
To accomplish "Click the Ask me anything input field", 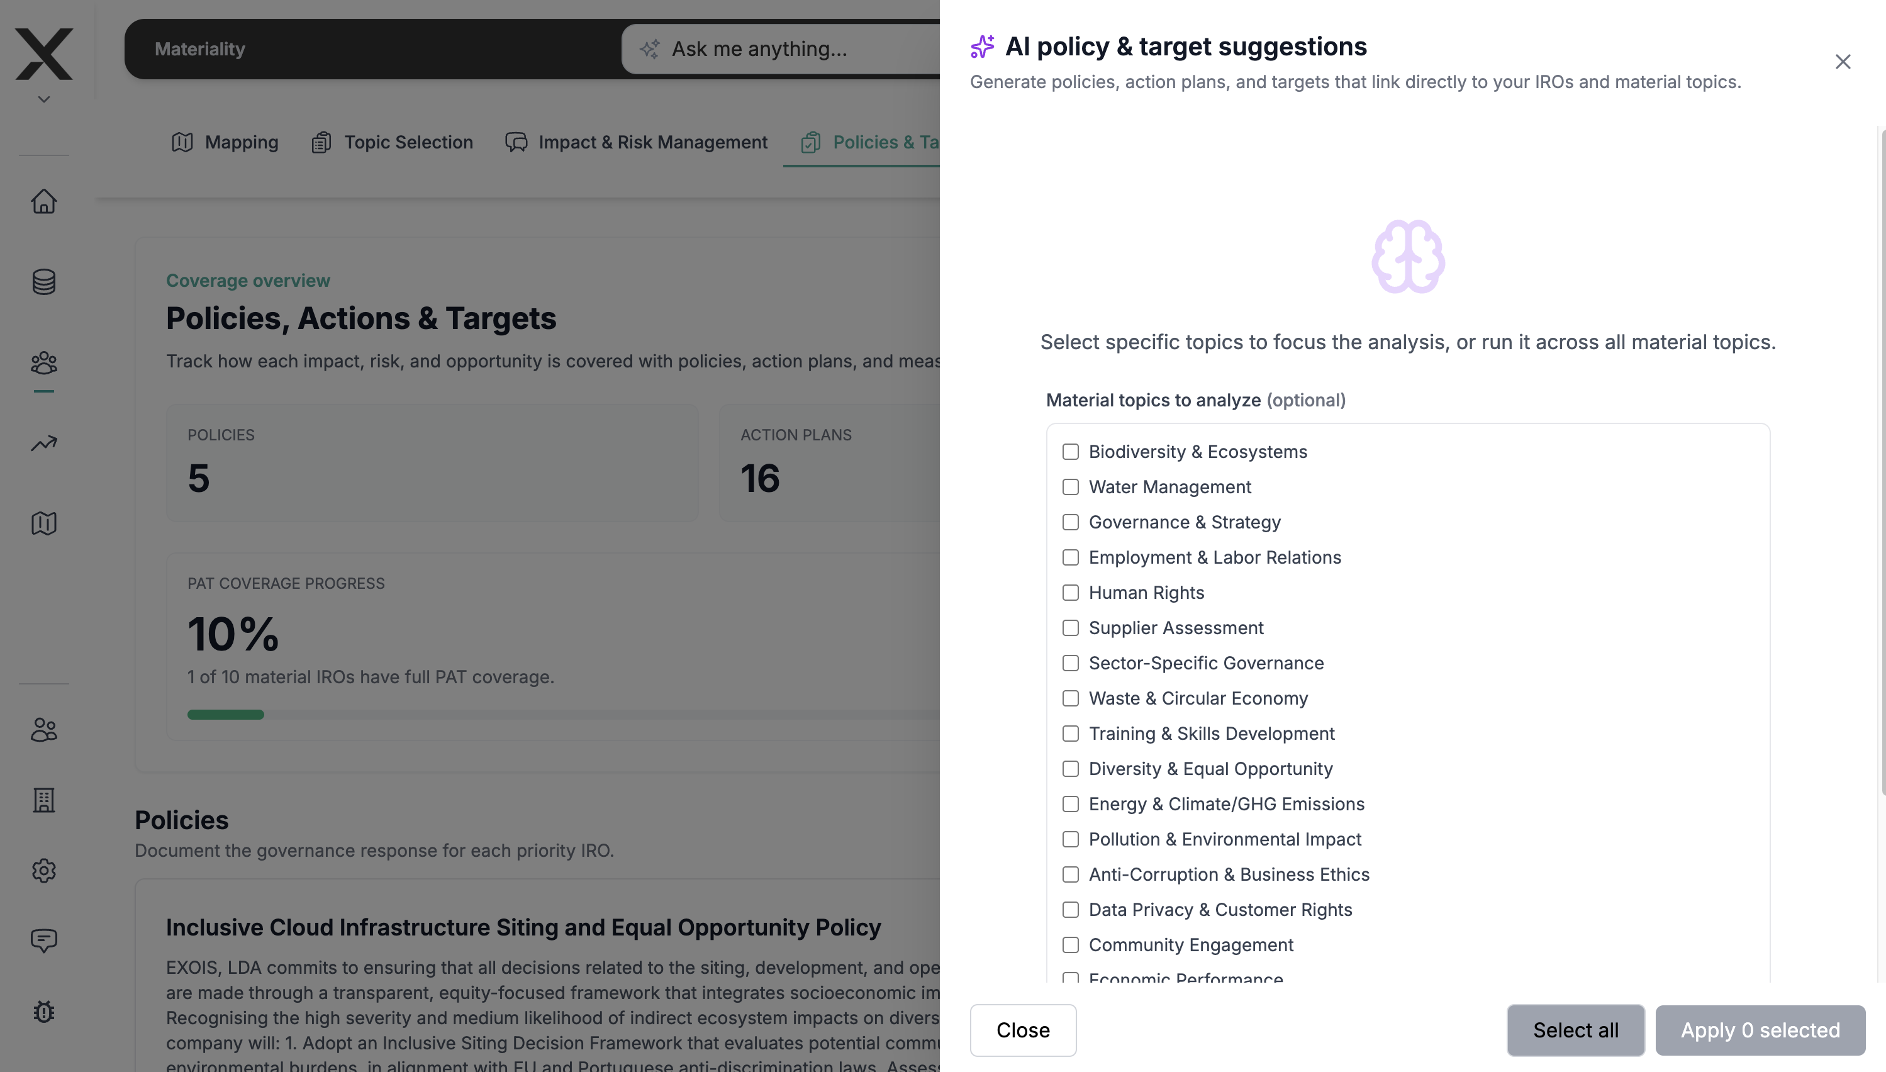I will [x=780, y=49].
